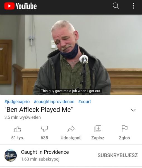This screenshot has width=142, height=168.
Task: Tap the video player to show controls
Action: [x=71, y=55]
